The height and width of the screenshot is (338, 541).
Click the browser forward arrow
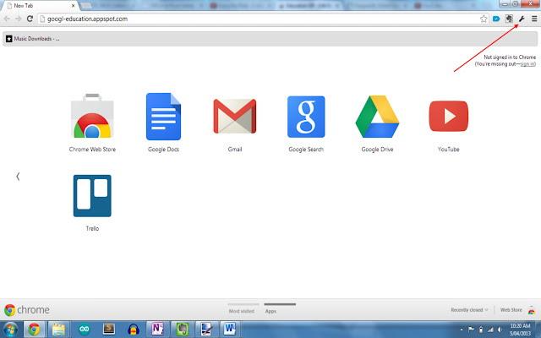pyautogui.click(x=19, y=19)
